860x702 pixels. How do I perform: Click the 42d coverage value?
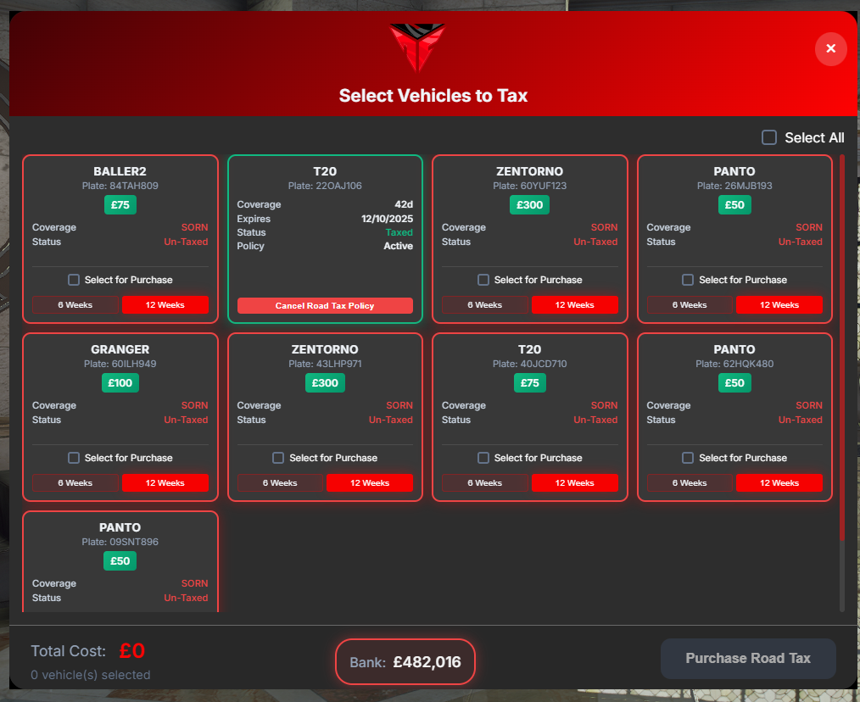coord(404,204)
